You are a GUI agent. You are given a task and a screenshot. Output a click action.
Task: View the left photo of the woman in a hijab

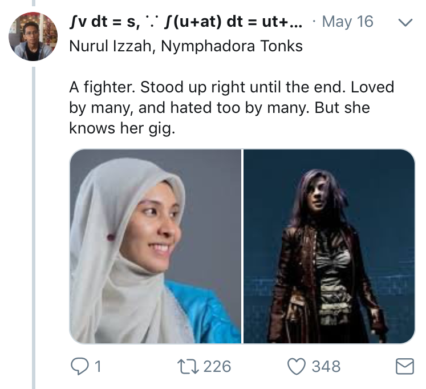155,246
